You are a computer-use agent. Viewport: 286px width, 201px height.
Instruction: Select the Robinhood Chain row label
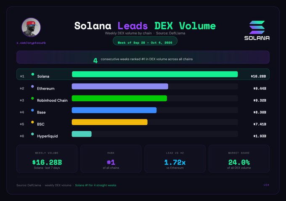(x=52, y=100)
